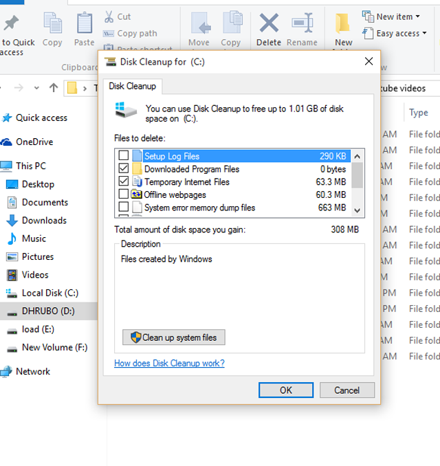Click the Documents icon in sidebar

12,202
